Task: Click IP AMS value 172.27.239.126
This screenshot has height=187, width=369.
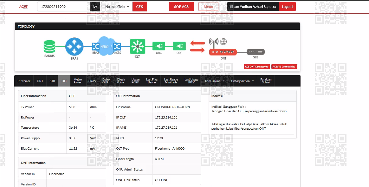Action: point(166,127)
